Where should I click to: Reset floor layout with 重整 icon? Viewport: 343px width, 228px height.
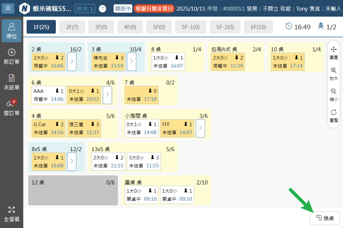pyautogui.click(x=334, y=115)
